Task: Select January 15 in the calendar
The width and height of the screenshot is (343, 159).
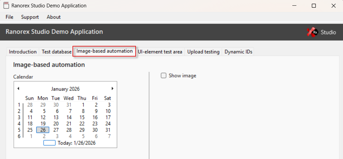Action: (x=82, y=117)
